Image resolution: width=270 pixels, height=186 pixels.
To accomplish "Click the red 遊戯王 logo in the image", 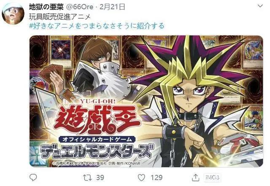I will (97, 119).
